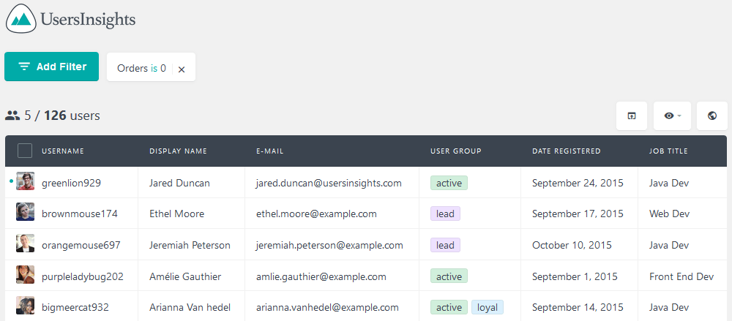Click brownmouse174 user avatar
This screenshot has width=732, height=321.
(25, 212)
